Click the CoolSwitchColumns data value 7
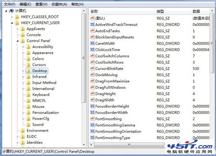 pos(194,56)
